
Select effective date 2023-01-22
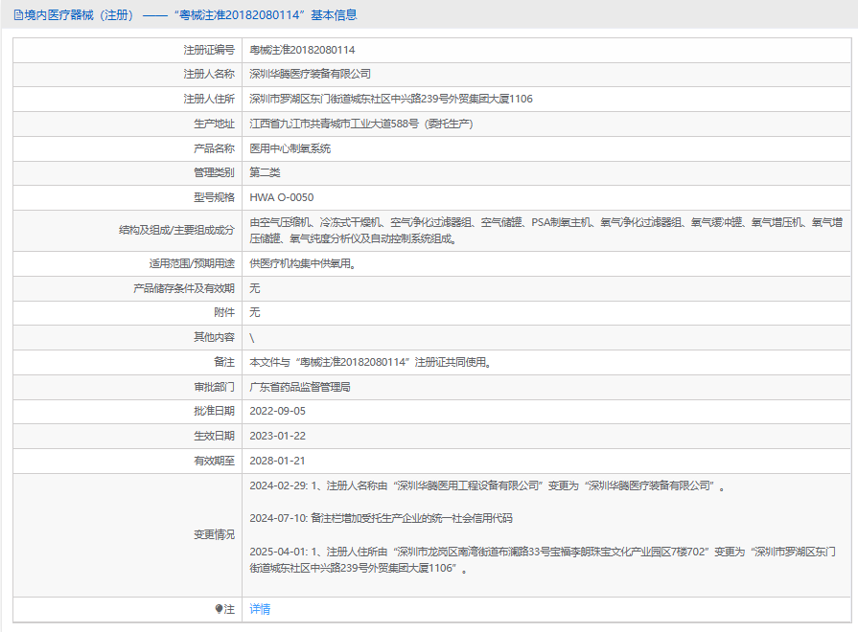(x=277, y=436)
